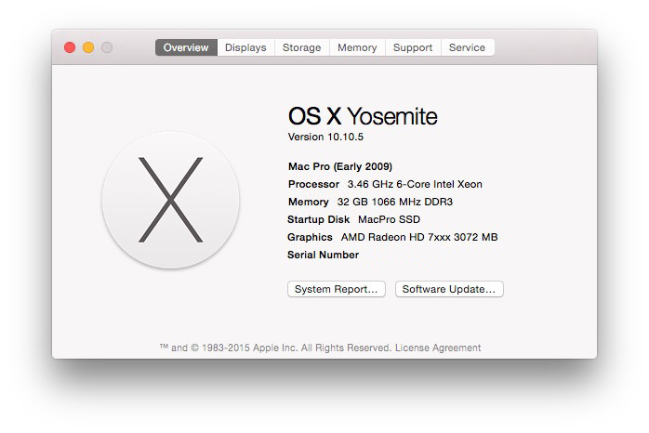649x433 pixels.
Task: Open the Displays tab
Action: (245, 47)
